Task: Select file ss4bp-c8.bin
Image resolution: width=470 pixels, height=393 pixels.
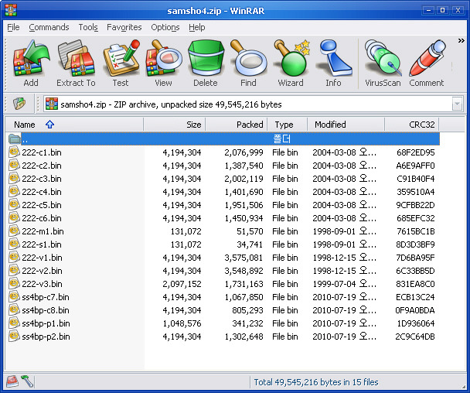Action: click(223, 310)
